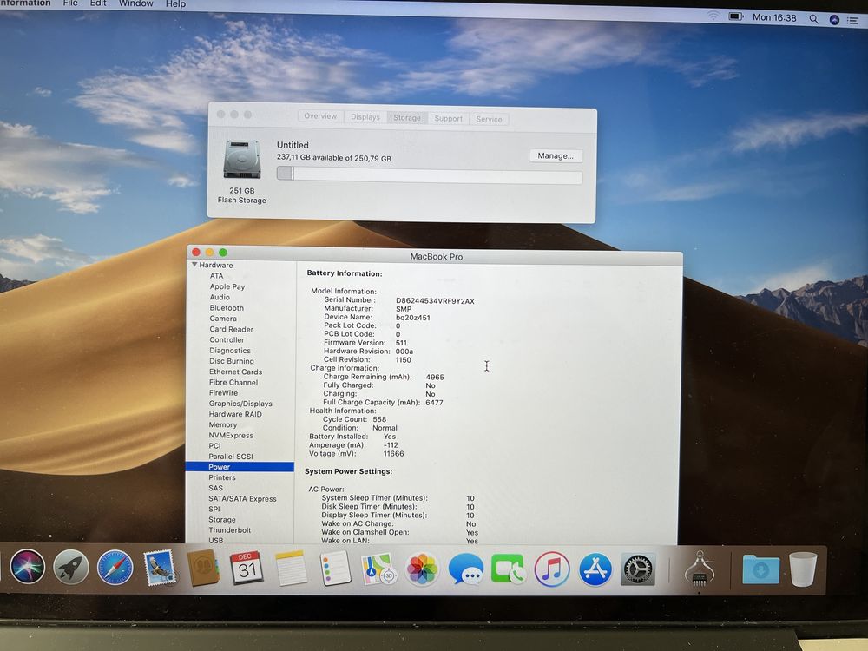
Task: Select SATA/SATA Express in the sidebar
Action: [242, 498]
